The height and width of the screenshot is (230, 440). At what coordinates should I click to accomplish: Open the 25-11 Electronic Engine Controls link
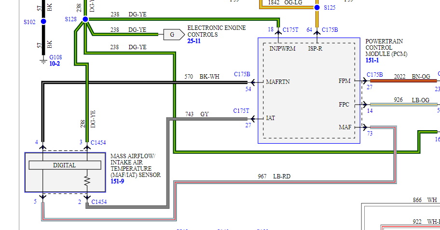(x=194, y=42)
